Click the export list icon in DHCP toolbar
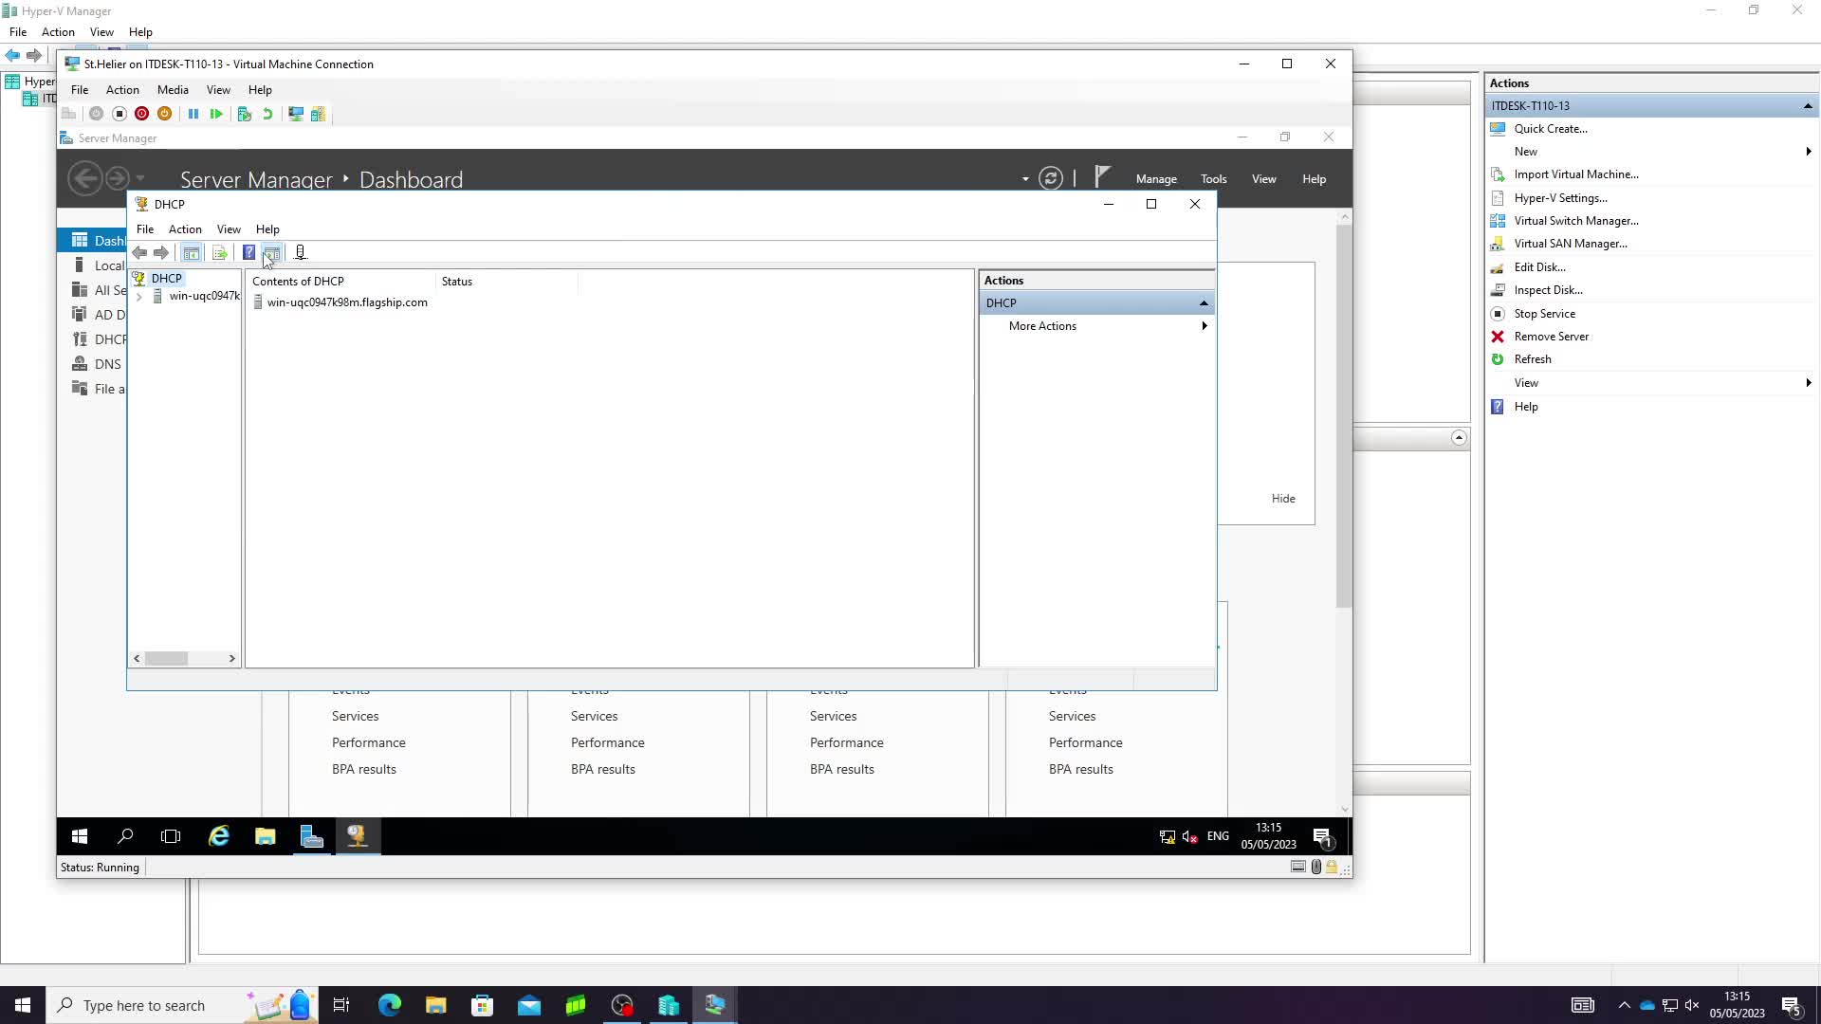Viewport: 1821px width, 1024px height. tap(220, 252)
